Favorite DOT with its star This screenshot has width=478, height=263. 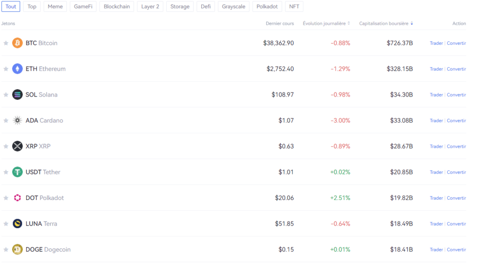click(x=6, y=198)
